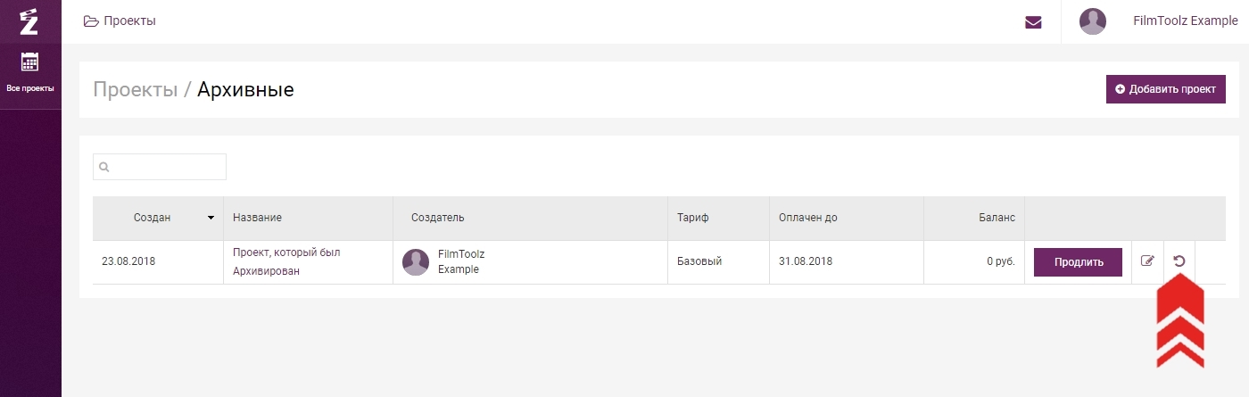Click the Продлить button
Image resolution: width=1249 pixels, height=397 pixels.
click(1078, 262)
